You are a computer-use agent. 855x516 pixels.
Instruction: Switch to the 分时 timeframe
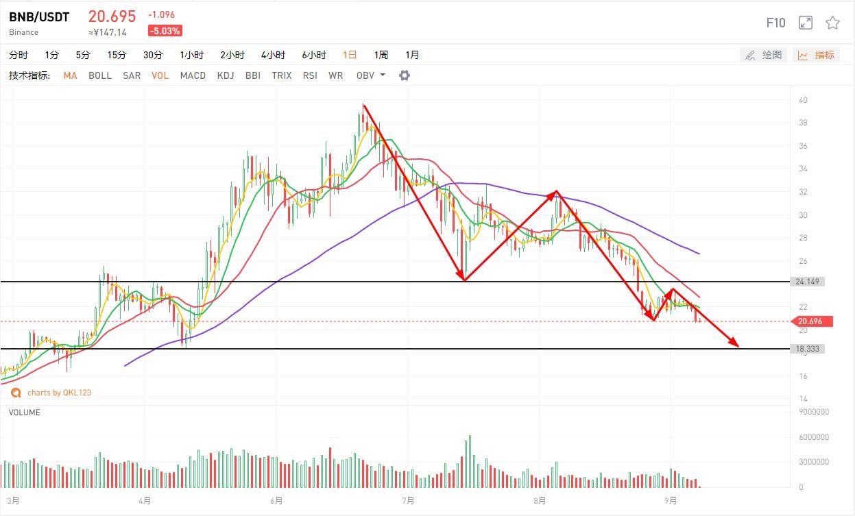click(x=19, y=55)
